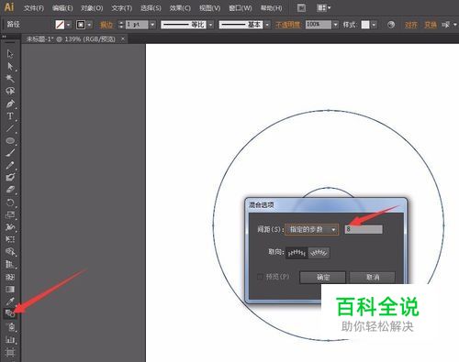Switch to the 未标题-1* document tab
Viewport: 459px width, 362px height.
pos(71,39)
